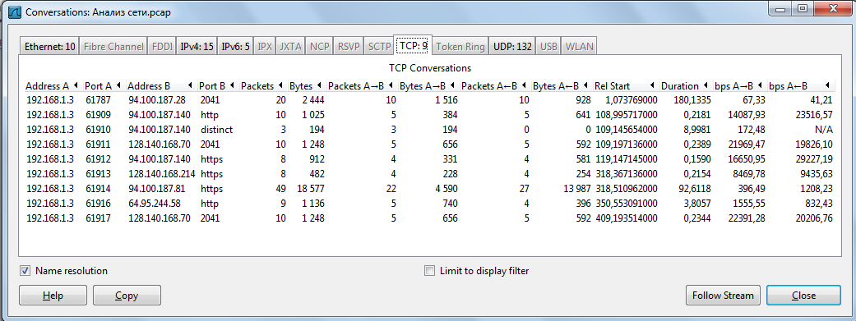Click the Follow Stream button
The width and height of the screenshot is (856, 321).
tap(723, 296)
